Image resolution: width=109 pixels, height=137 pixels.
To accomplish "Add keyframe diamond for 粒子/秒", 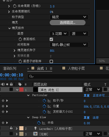I will click(x=3, y=101).
